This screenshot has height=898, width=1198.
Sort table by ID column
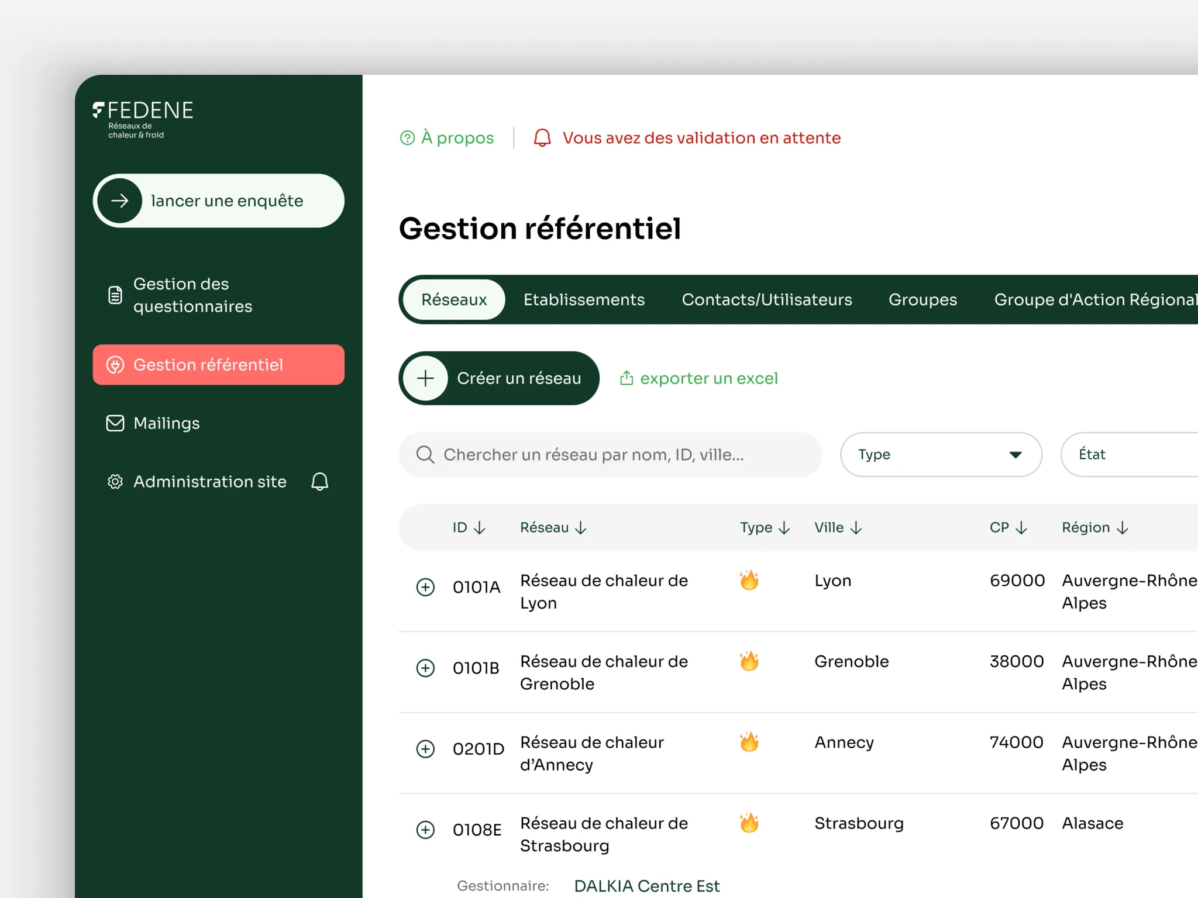469,527
